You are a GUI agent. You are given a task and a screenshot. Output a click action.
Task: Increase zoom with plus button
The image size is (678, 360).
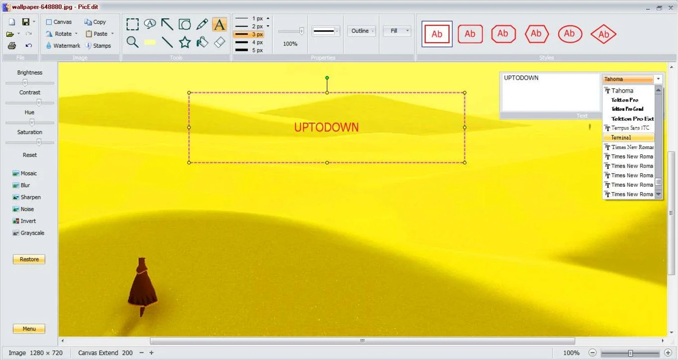668,353
